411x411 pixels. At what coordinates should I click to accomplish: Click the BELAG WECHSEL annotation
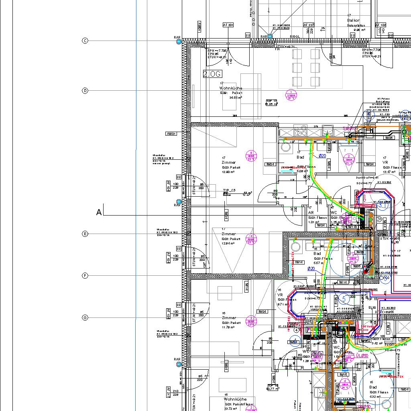click(388, 120)
